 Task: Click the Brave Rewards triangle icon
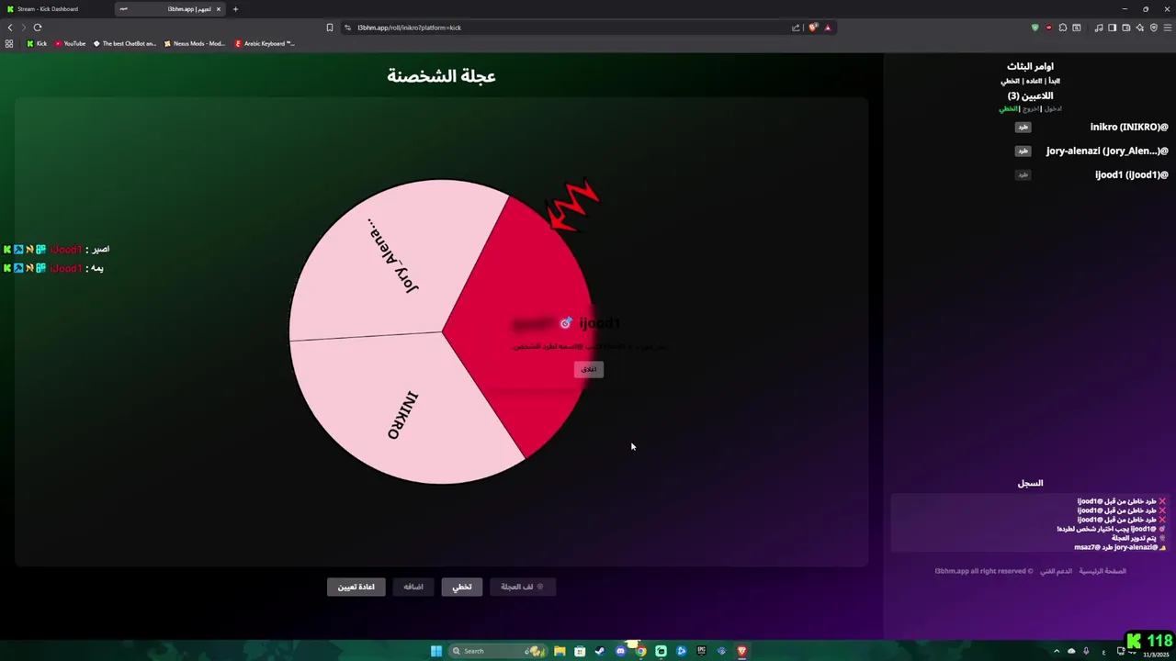coord(827,28)
